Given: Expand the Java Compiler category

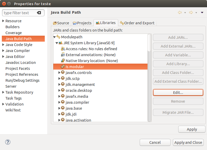Looking at the screenshot, I should coord(3,50).
